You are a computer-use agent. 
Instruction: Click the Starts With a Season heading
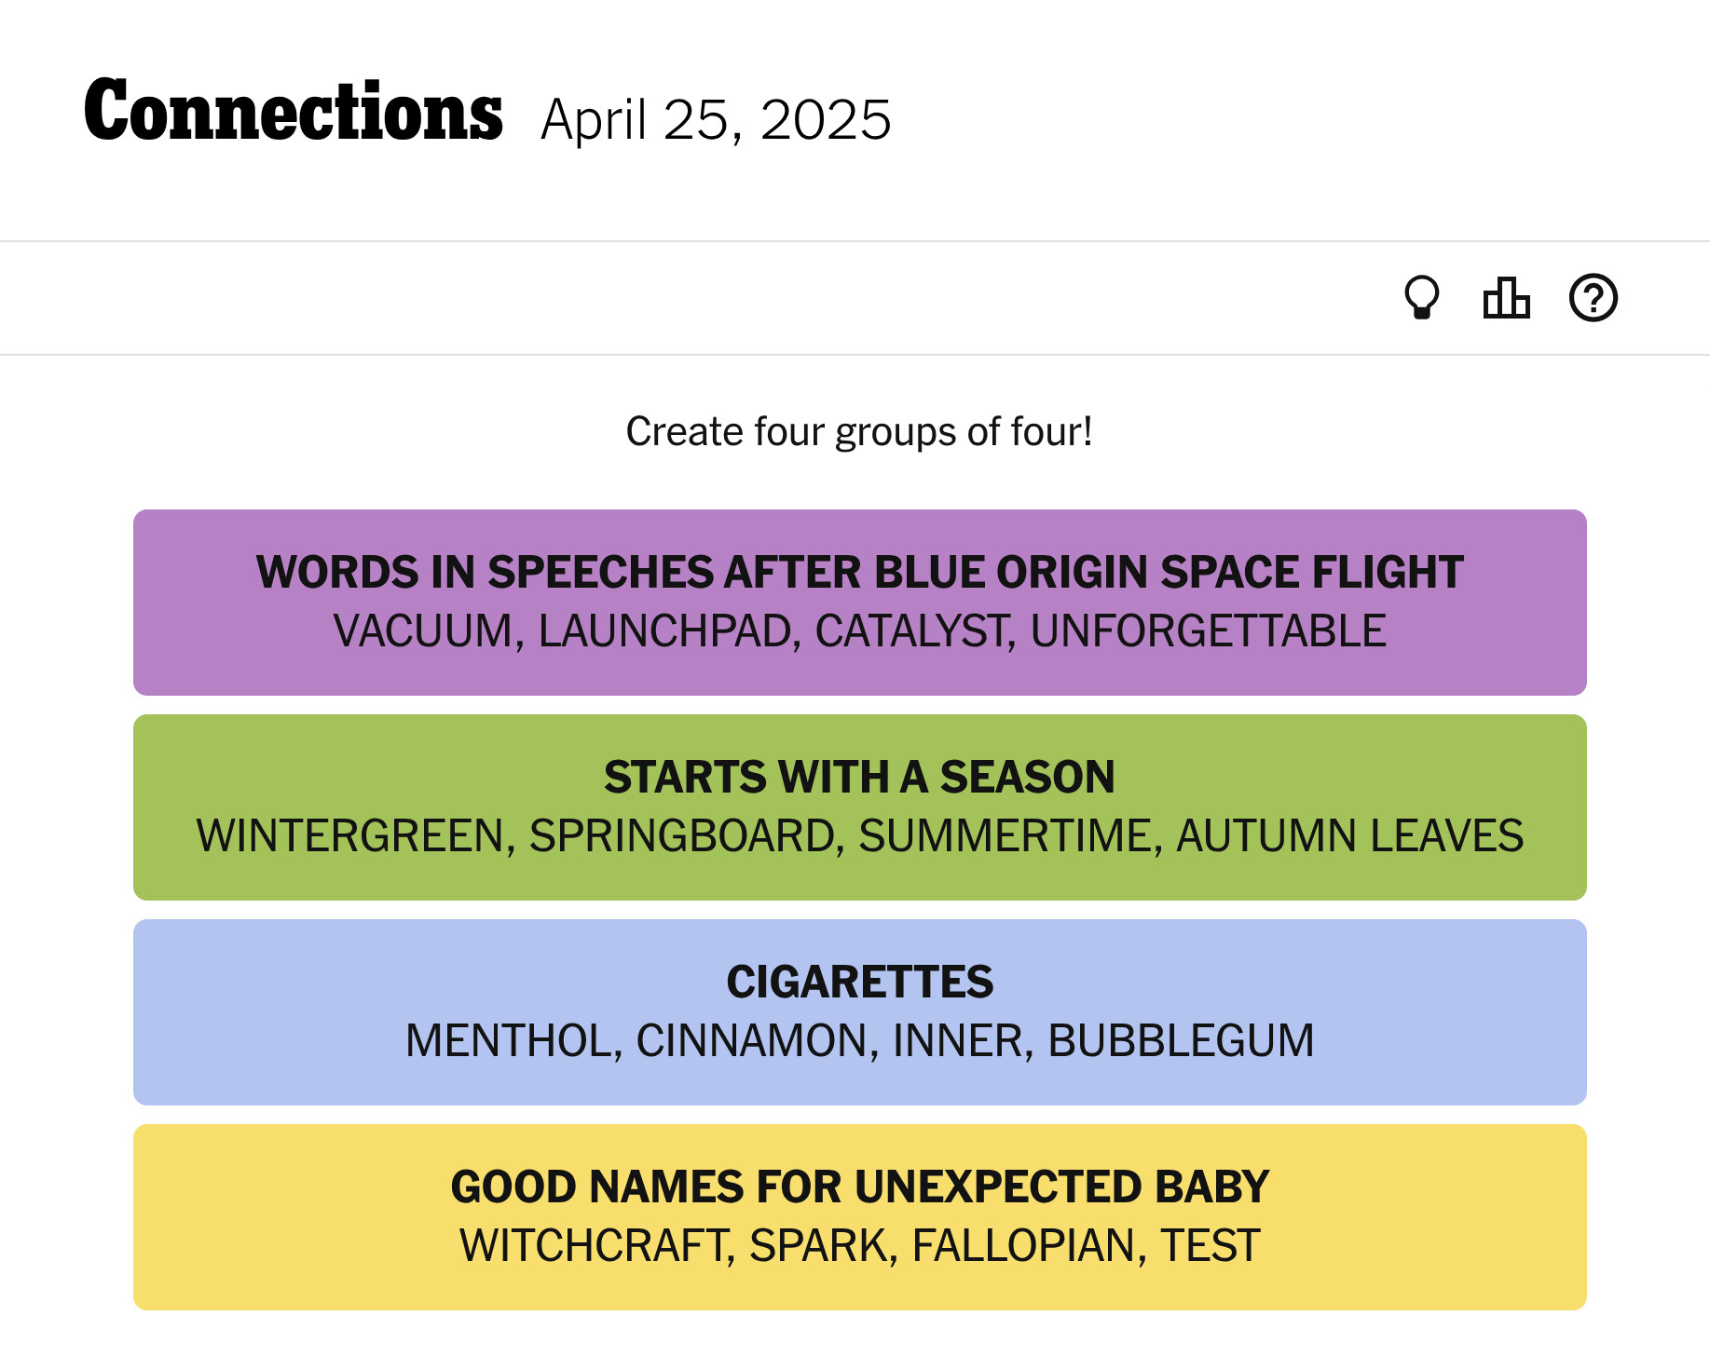(x=859, y=777)
